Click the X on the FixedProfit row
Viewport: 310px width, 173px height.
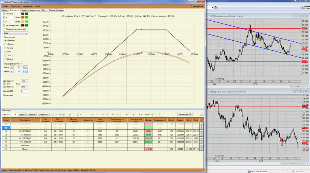(201, 146)
